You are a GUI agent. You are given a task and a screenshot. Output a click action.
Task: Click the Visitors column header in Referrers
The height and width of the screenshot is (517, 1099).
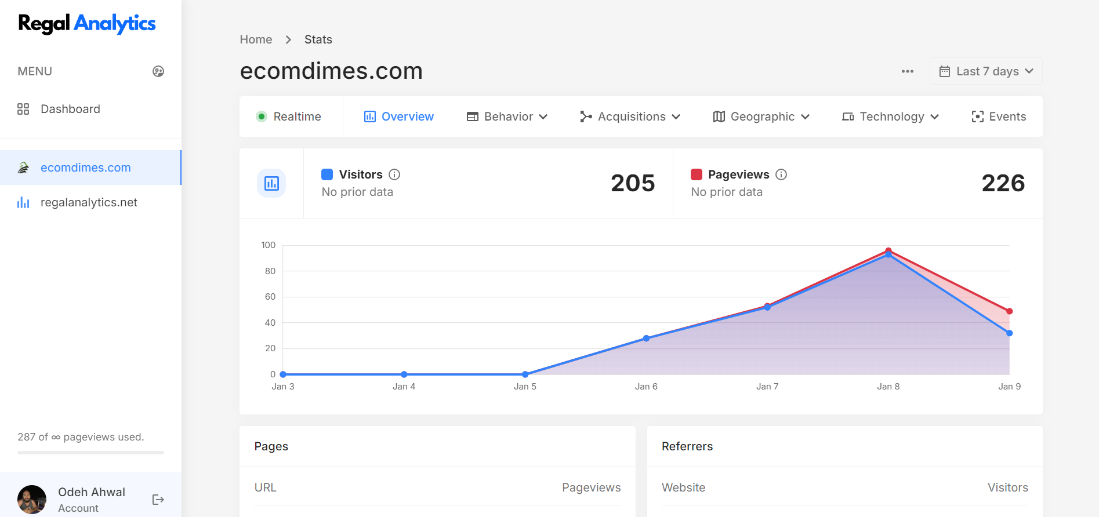tap(1008, 487)
